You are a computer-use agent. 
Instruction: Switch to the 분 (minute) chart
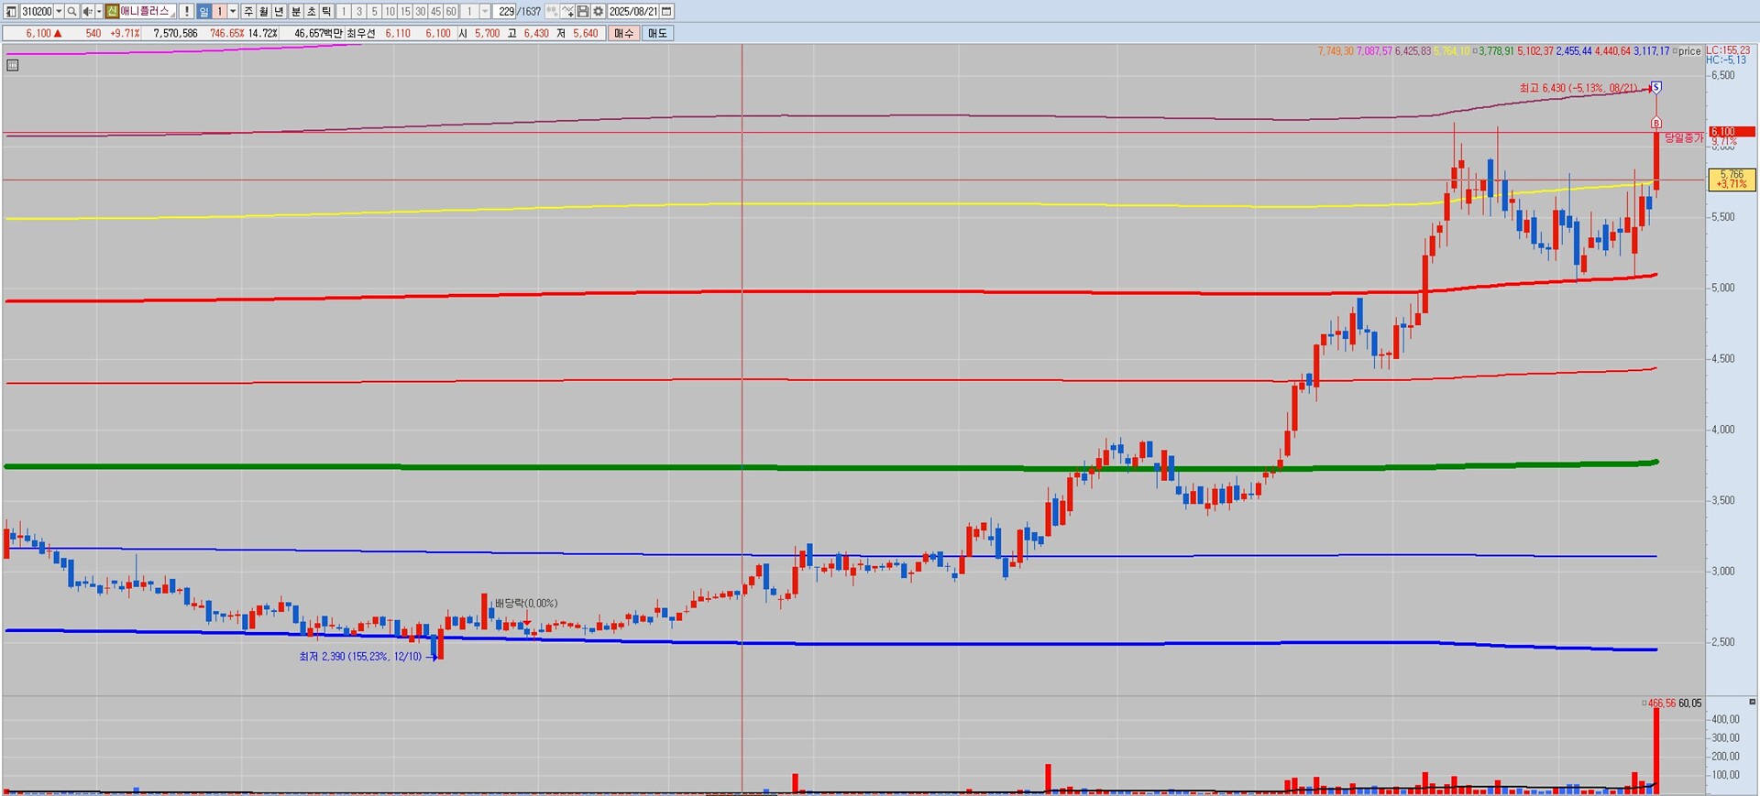point(296,11)
